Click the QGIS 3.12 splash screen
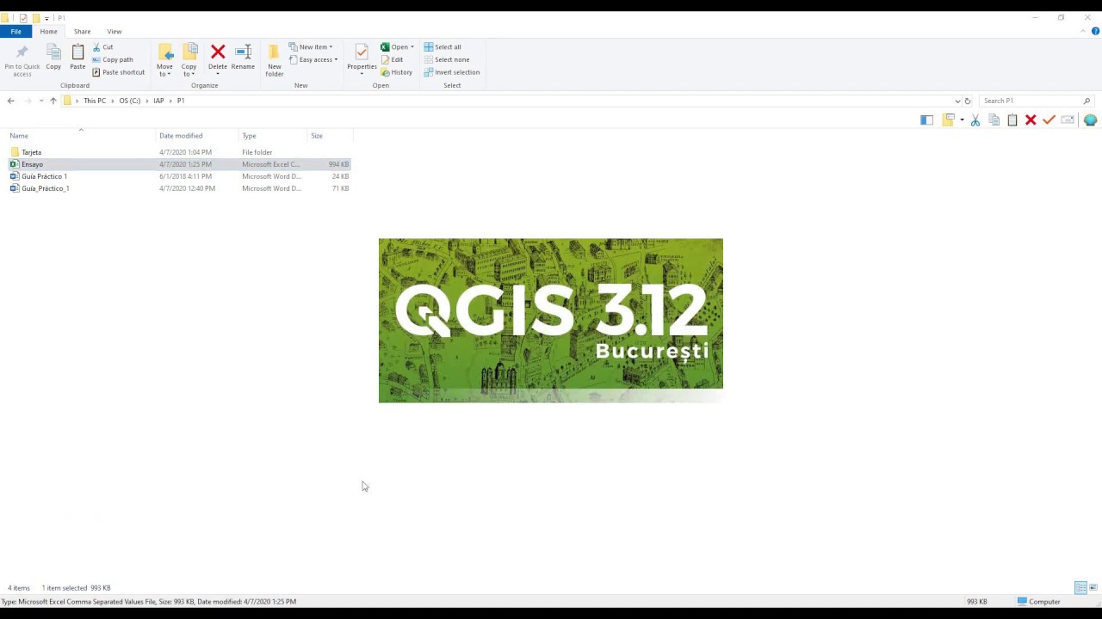Screen dimensions: 1102x619 point(551,321)
